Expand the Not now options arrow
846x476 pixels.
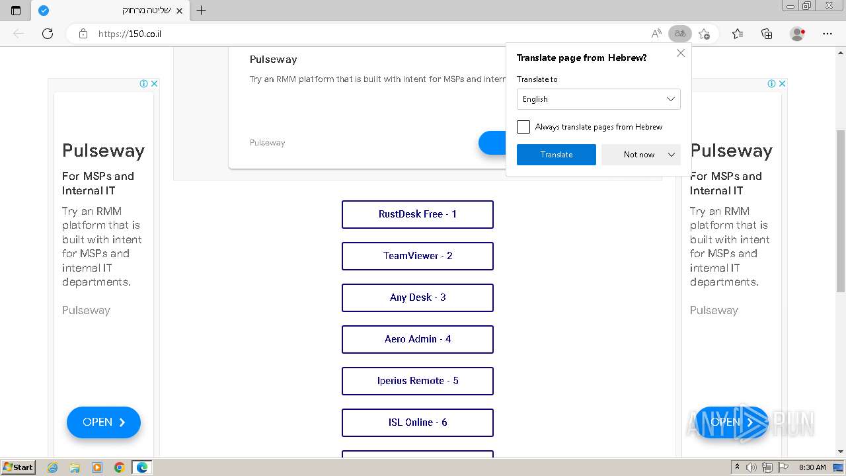pyautogui.click(x=672, y=155)
